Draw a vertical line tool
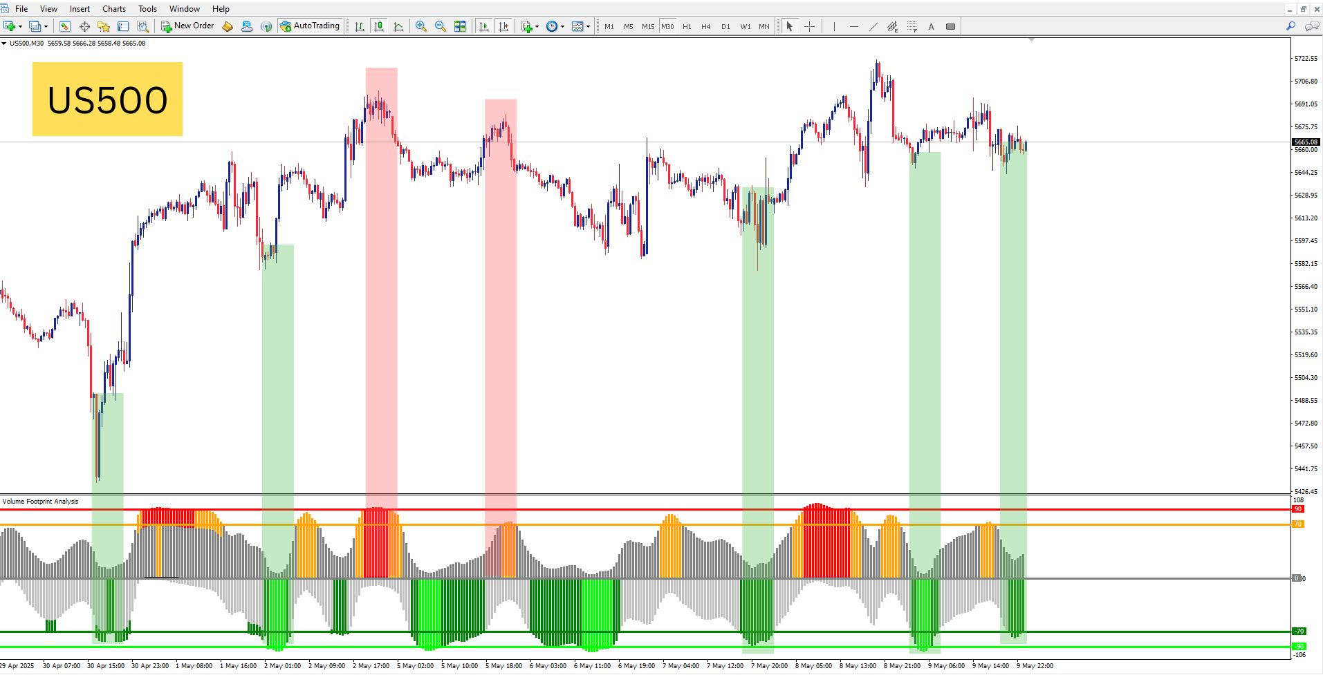The height and width of the screenshot is (675, 1323). coord(834,26)
